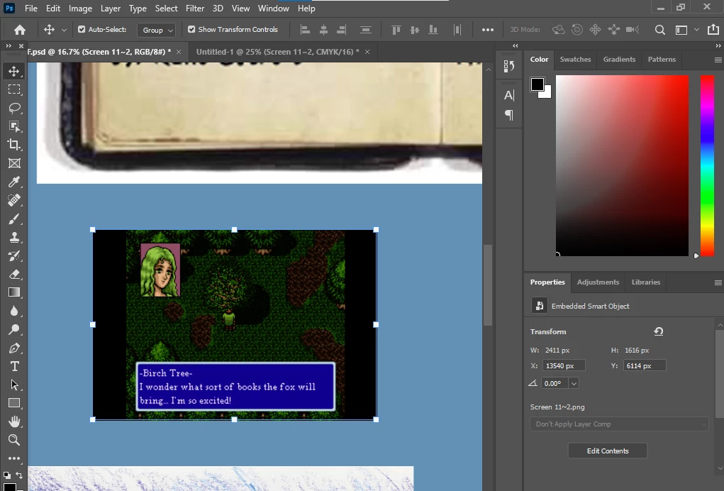Select the Lasso tool
Viewport: 724px width, 491px height.
click(14, 108)
